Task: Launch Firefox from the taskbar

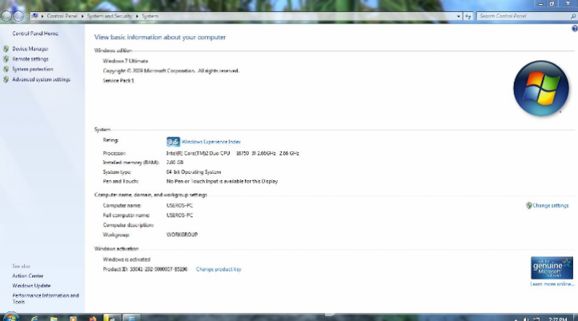Action: coord(93,319)
